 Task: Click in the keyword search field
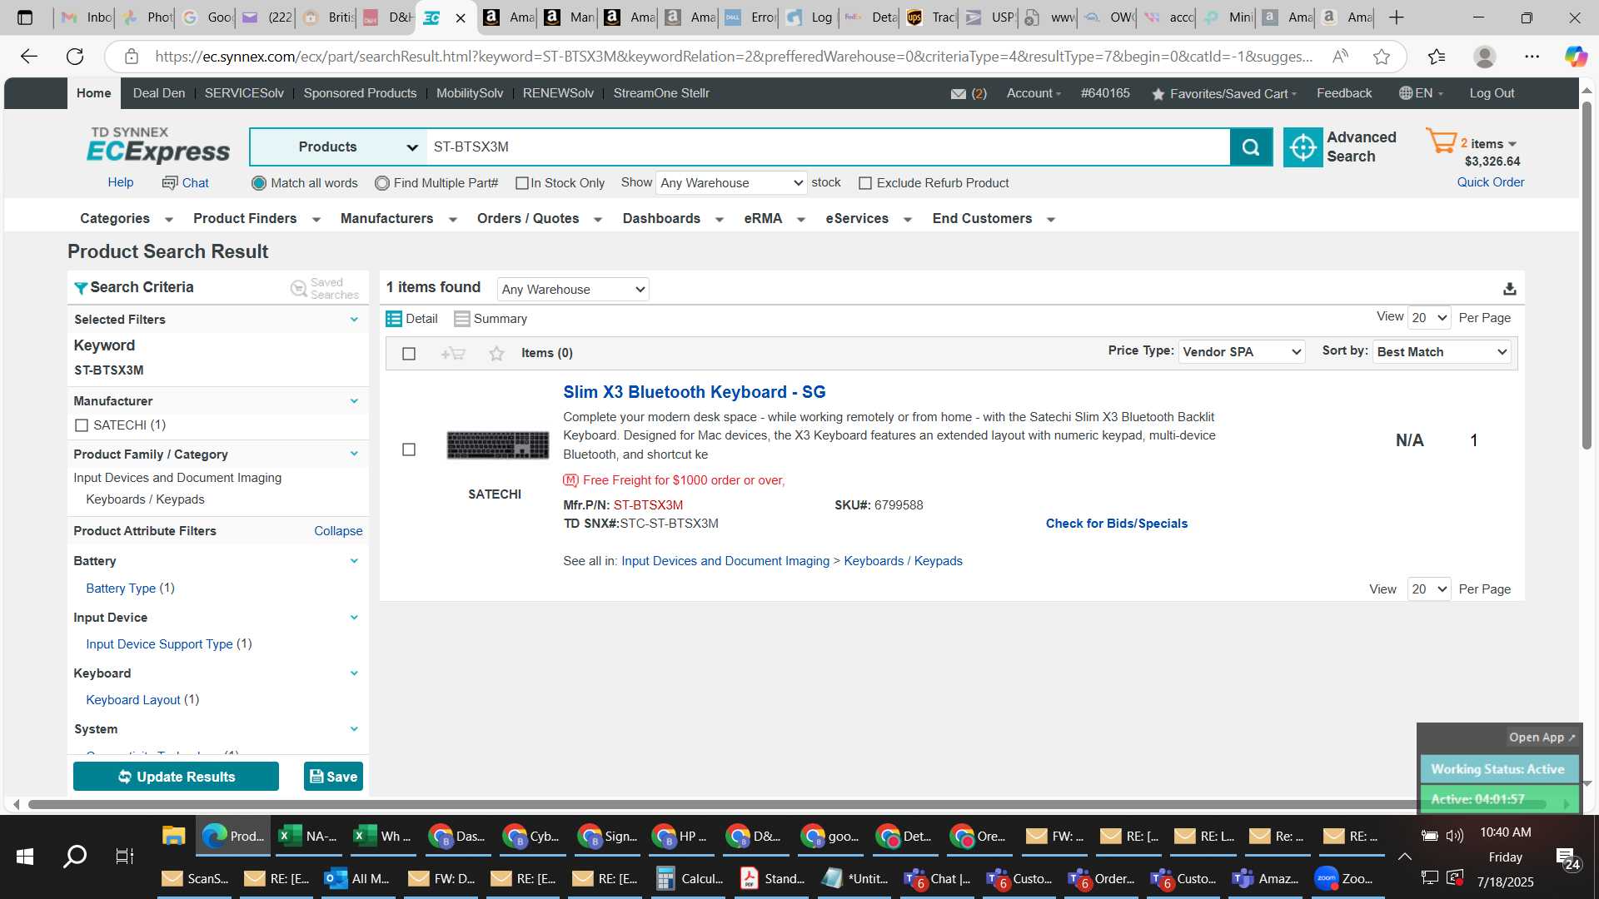pyautogui.click(x=828, y=147)
